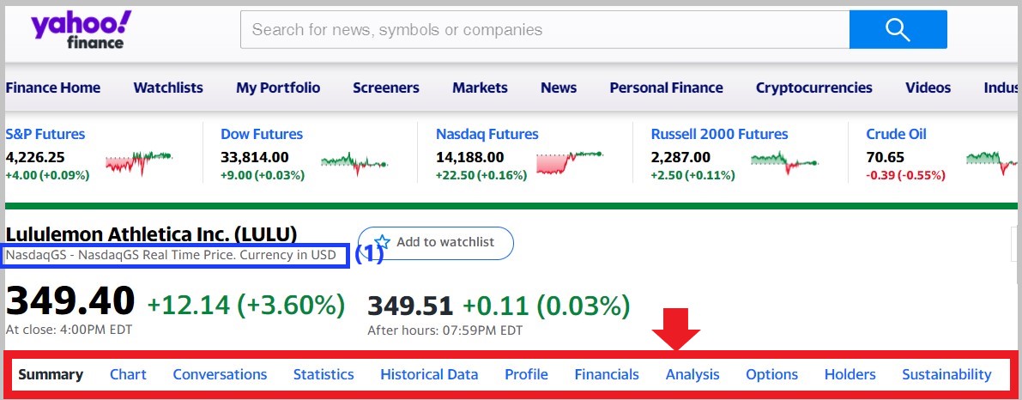Go to My Portfolio

[278, 88]
